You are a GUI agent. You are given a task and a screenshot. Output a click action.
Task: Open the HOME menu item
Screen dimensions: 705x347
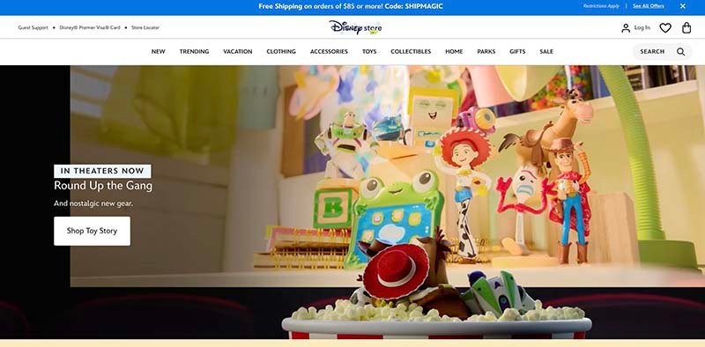coord(454,52)
